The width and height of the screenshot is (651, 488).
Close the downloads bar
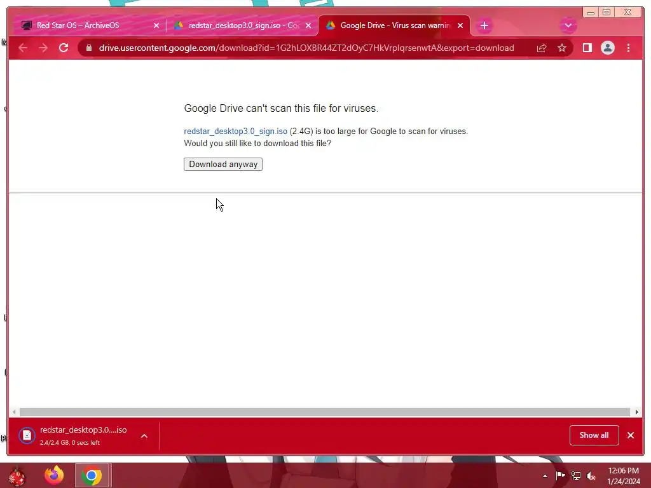tap(631, 435)
